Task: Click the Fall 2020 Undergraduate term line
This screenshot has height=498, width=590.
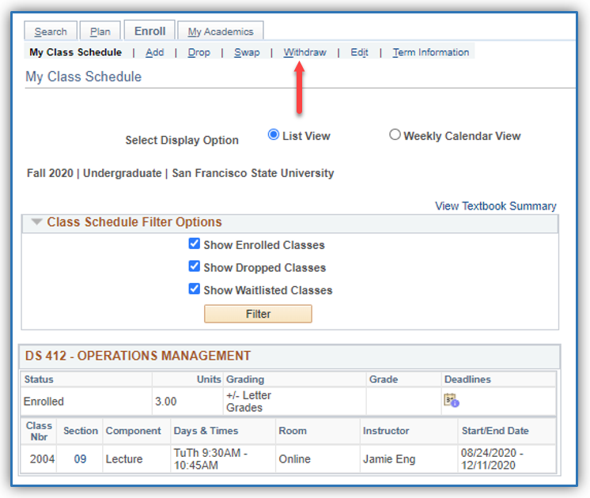Action: pos(180,173)
